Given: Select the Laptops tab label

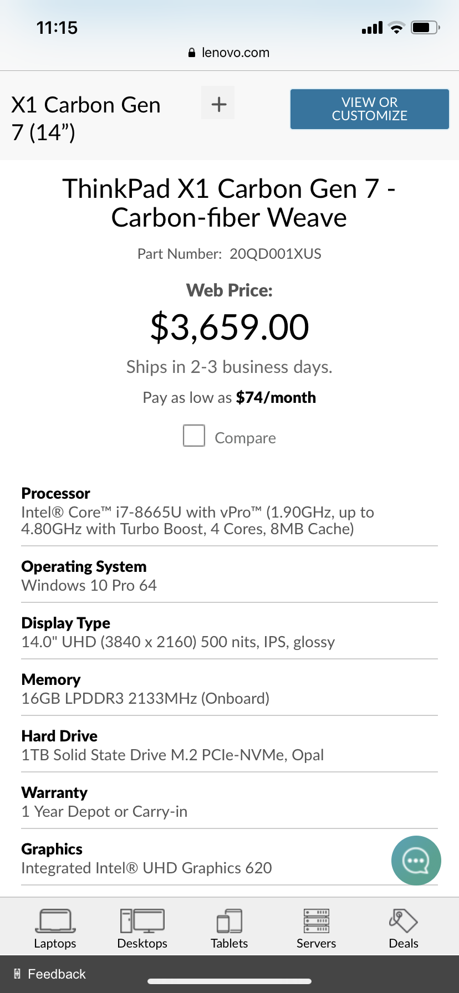Looking at the screenshot, I should [55, 943].
